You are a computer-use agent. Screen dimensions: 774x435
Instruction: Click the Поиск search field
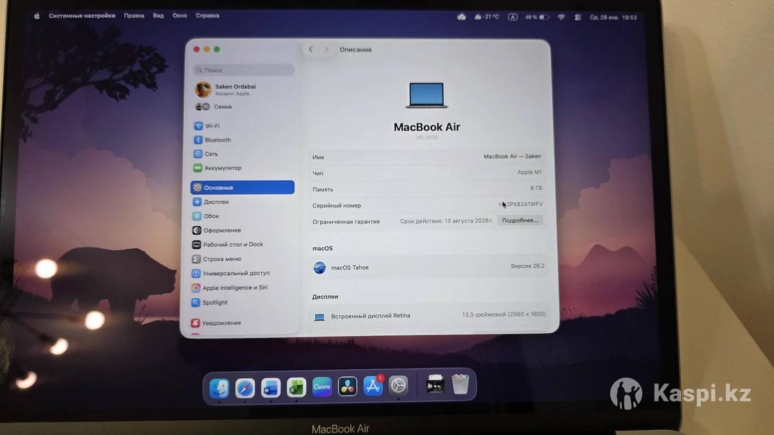coord(244,70)
